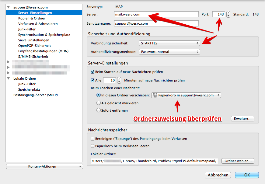Image resolution: width=265 pixels, height=184 pixels.
Task: Open Kopien & Ordner settings
Action: (32, 18)
